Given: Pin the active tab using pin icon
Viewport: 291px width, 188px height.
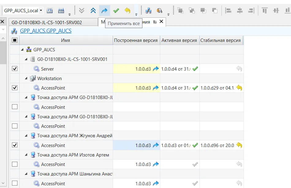Looking at the screenshot, I should (155, 22).
